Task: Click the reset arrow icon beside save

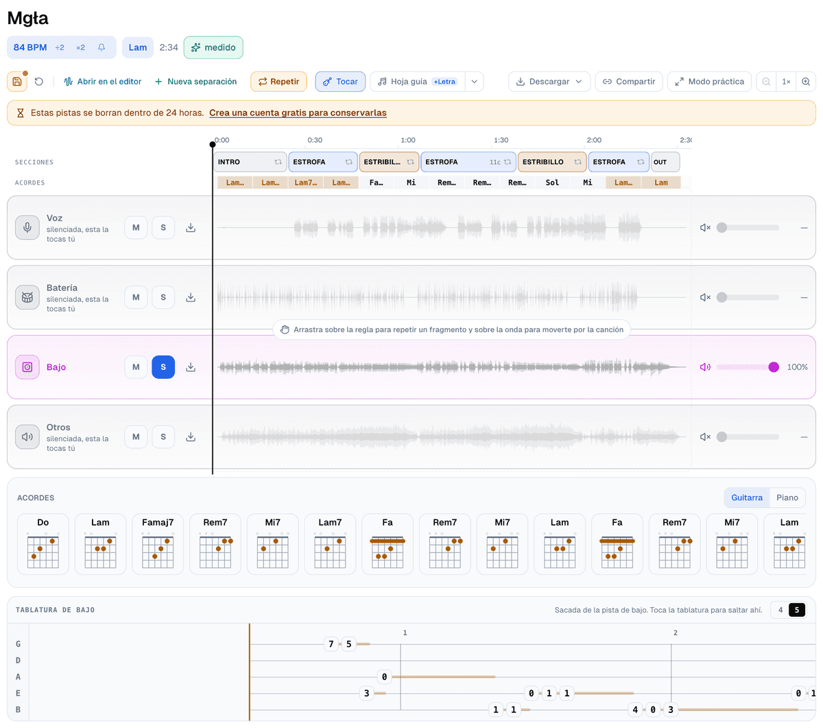Action: pos(39,82)
